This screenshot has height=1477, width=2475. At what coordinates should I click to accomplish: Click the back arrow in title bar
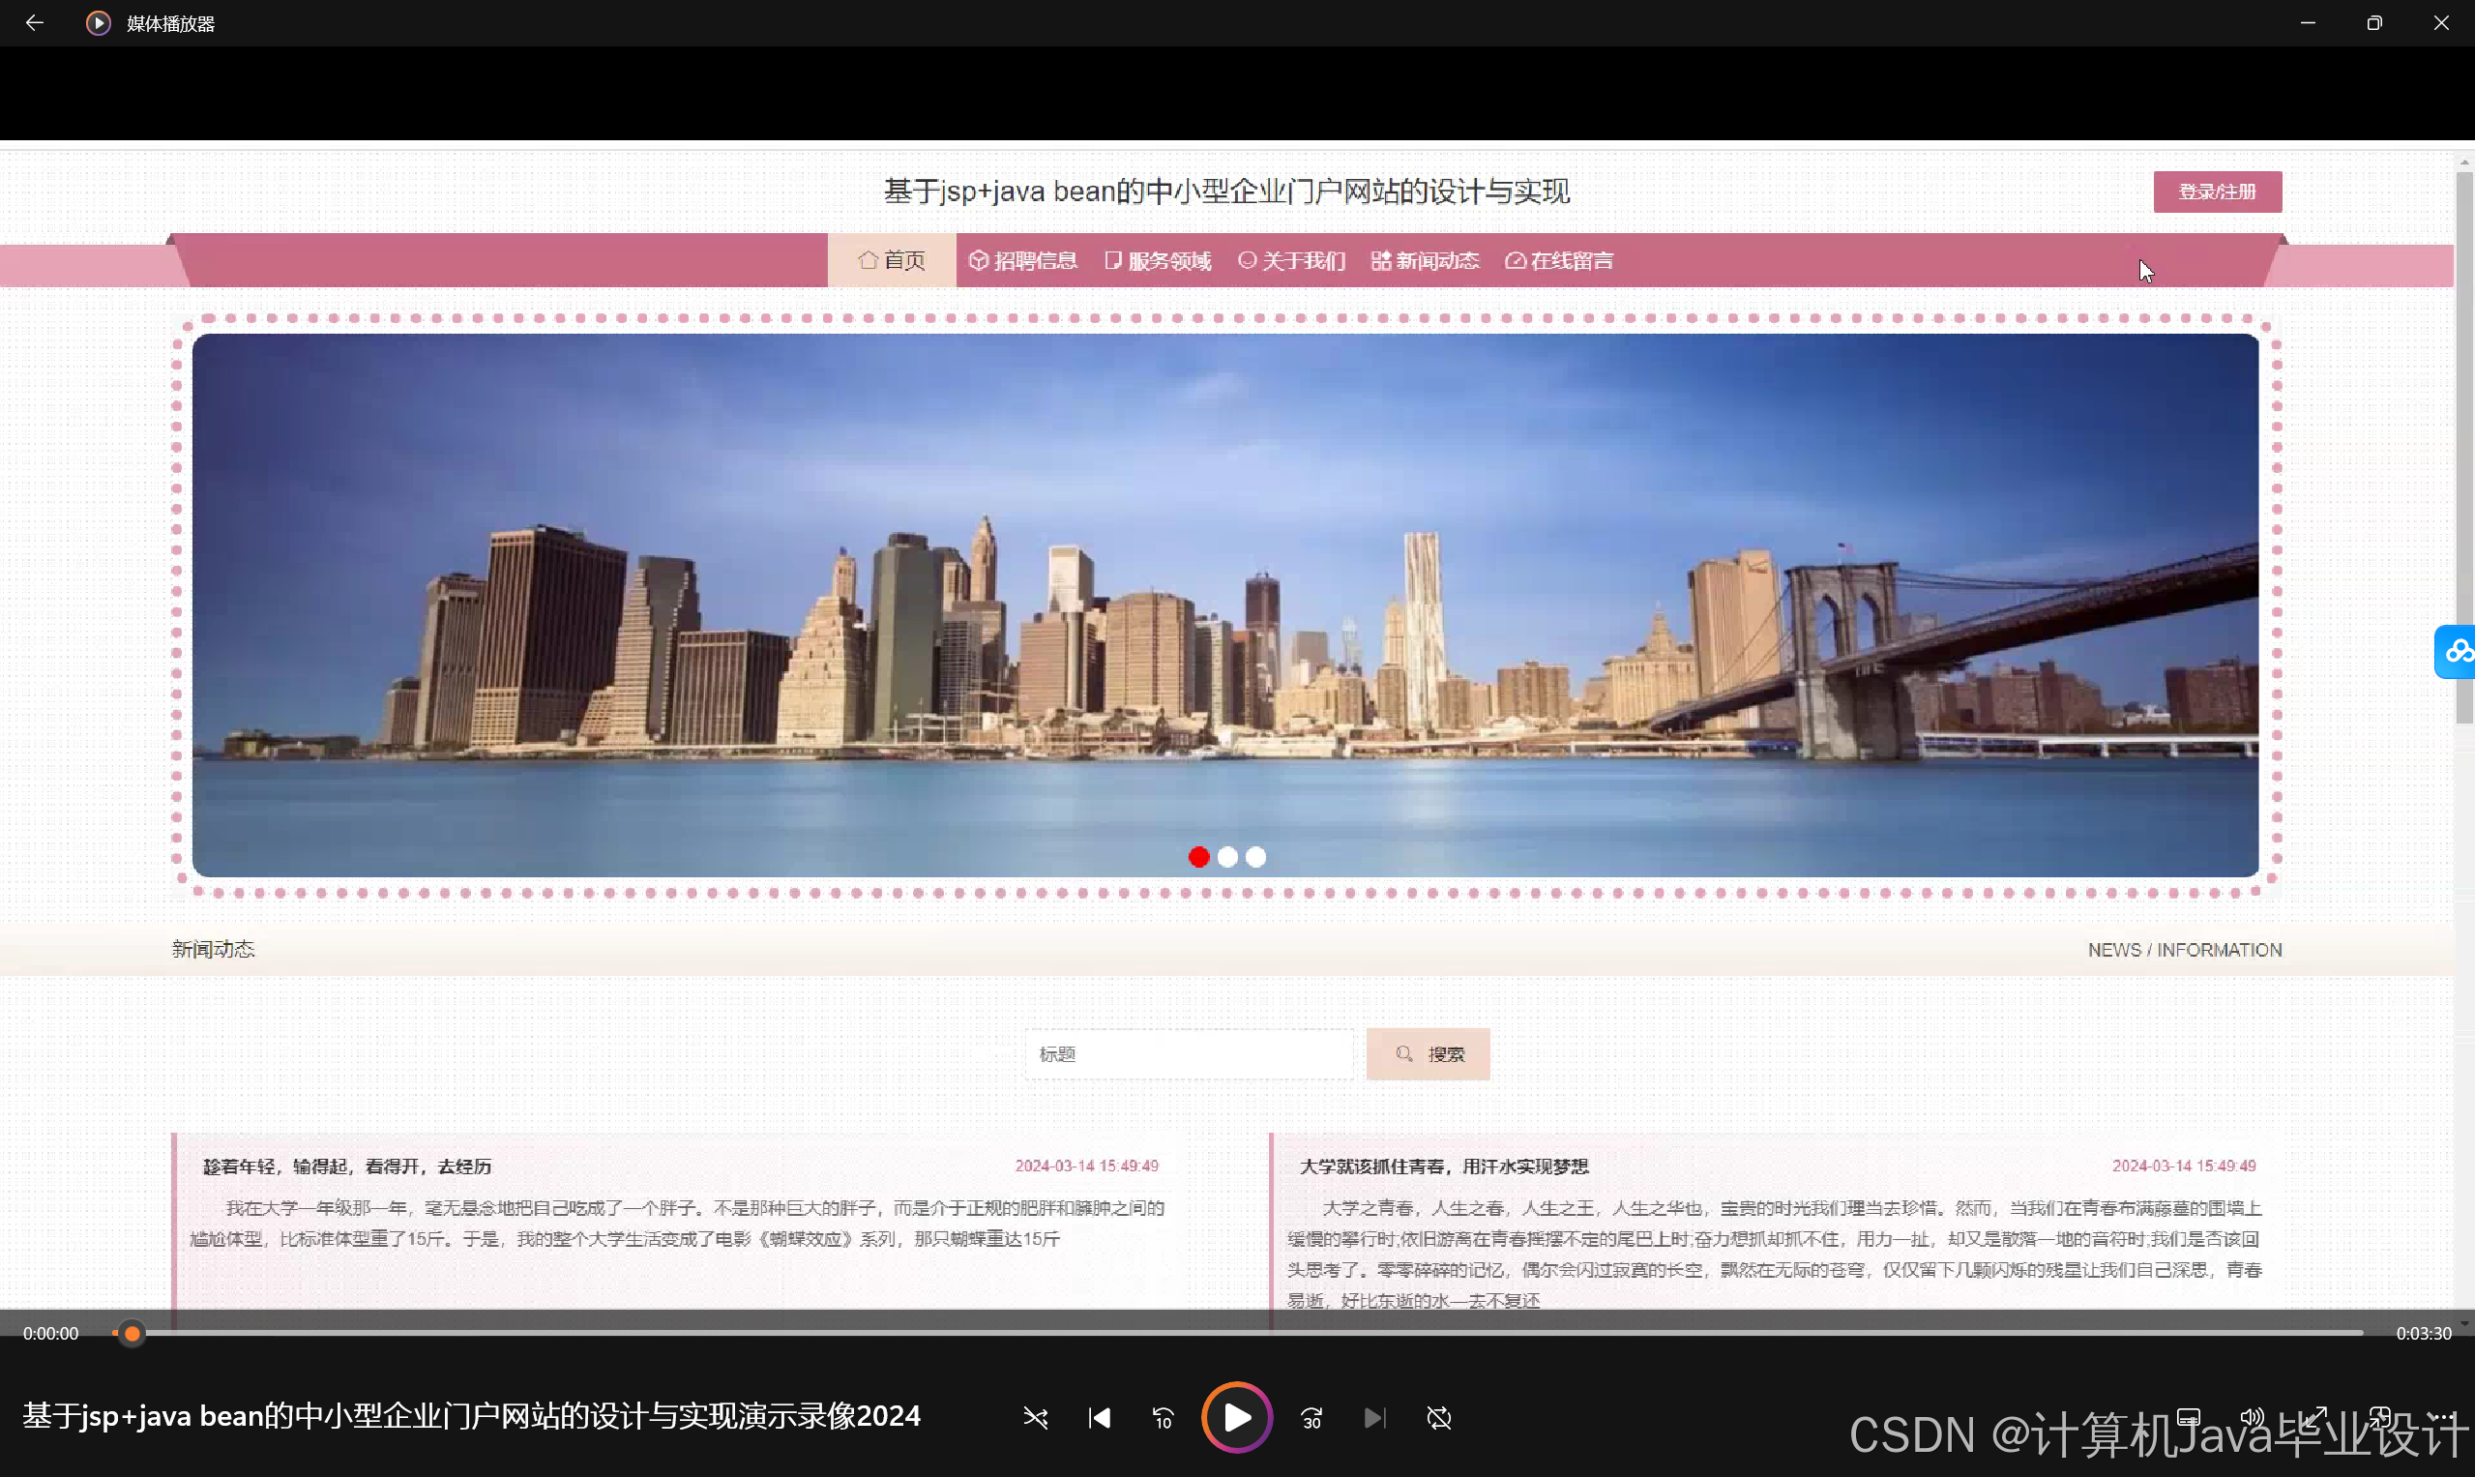pyautogui.click(x=34, y=23)
